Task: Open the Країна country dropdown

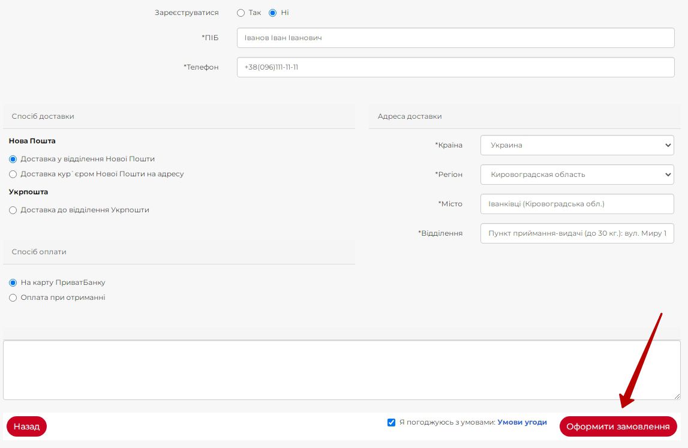Action: [x=576, y=145]
